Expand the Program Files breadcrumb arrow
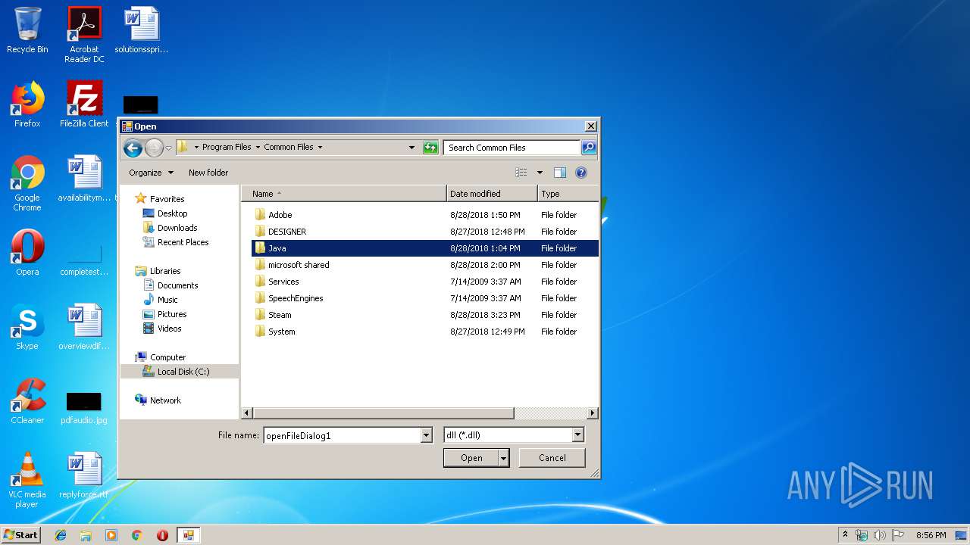This screenshot has width=970, height=545. (258, 148)
